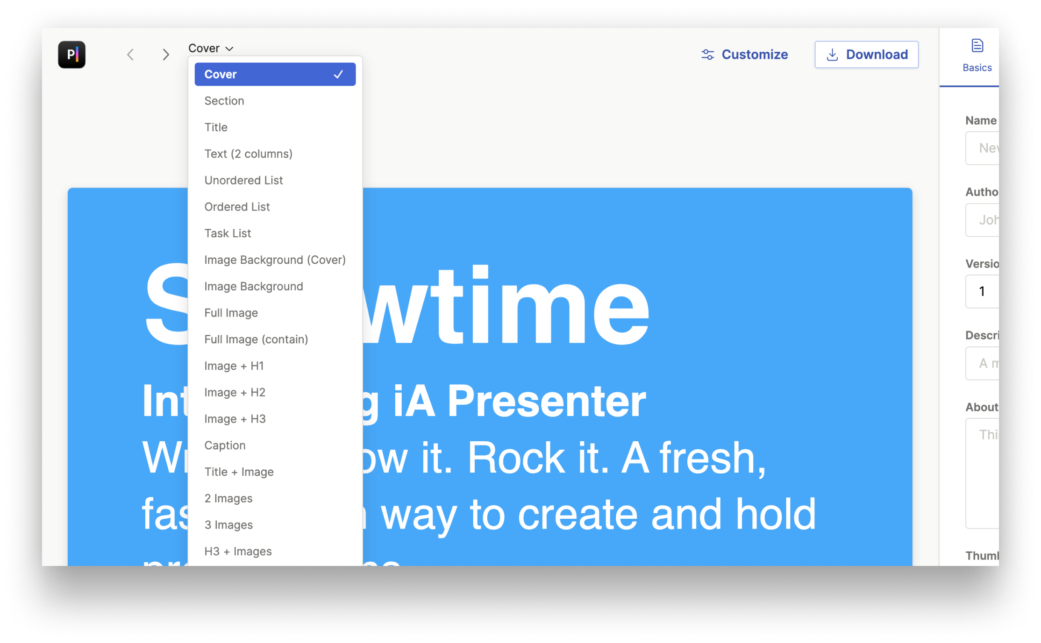
Task: Collapse the Cover layout dropdown
Action: (211, 48)
